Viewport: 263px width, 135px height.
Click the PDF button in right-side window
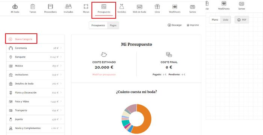click(x=242, y=20)
